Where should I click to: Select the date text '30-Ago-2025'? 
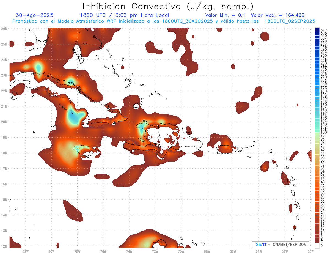point(35,15)
